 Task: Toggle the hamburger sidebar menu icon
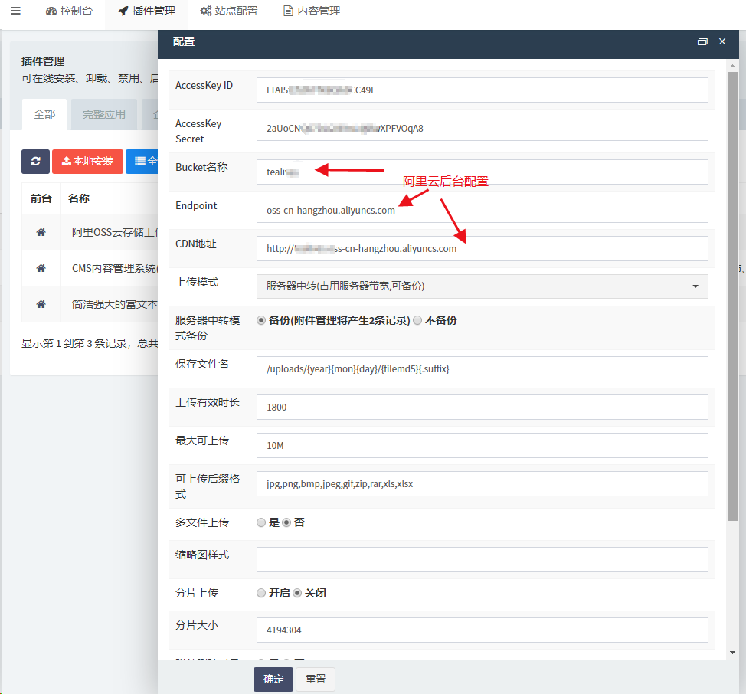coord(15,11)
